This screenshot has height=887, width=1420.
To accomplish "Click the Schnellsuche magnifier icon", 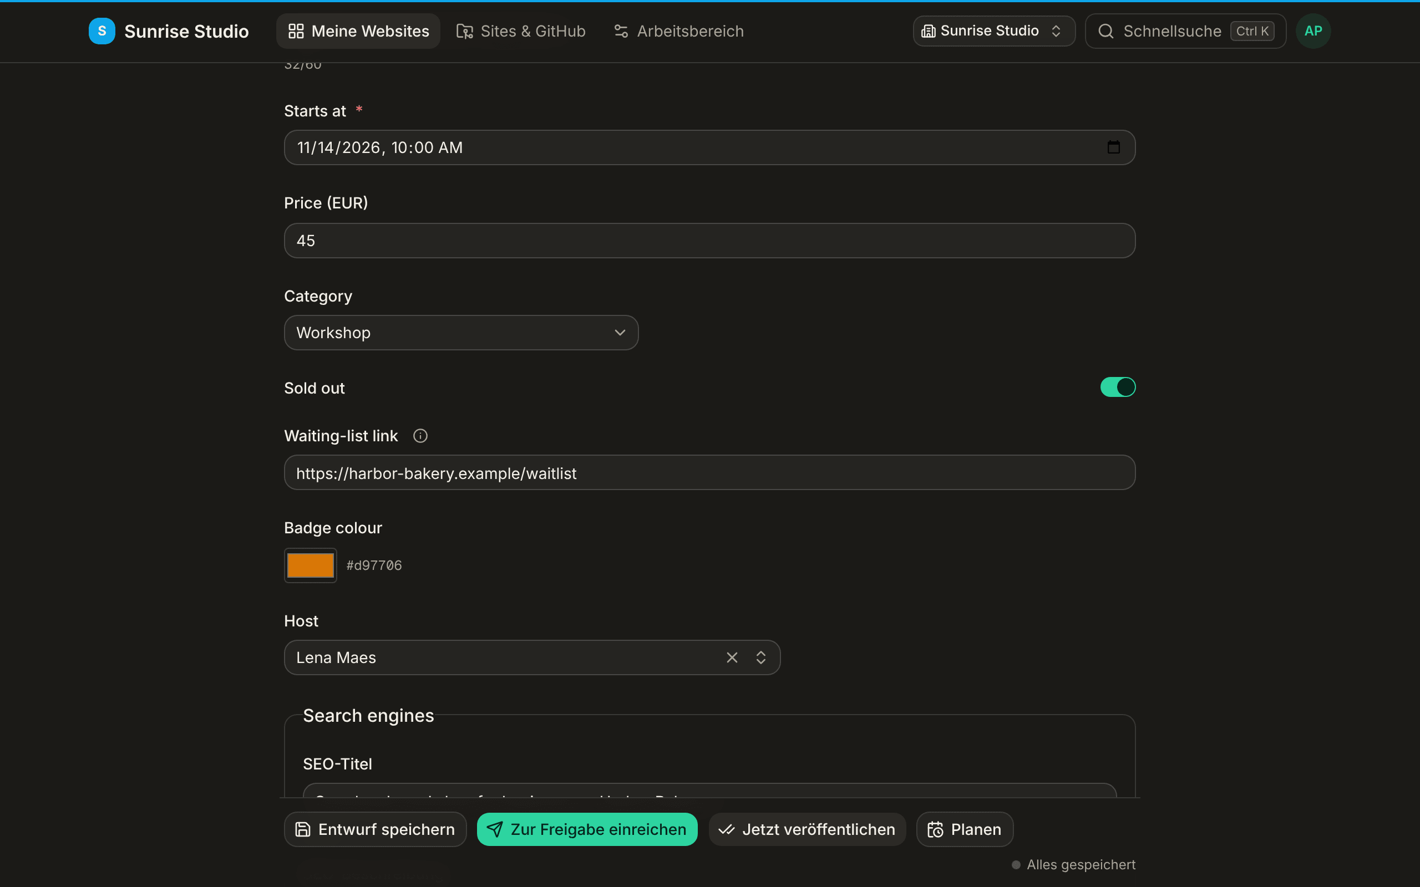I will (1105, 31).
